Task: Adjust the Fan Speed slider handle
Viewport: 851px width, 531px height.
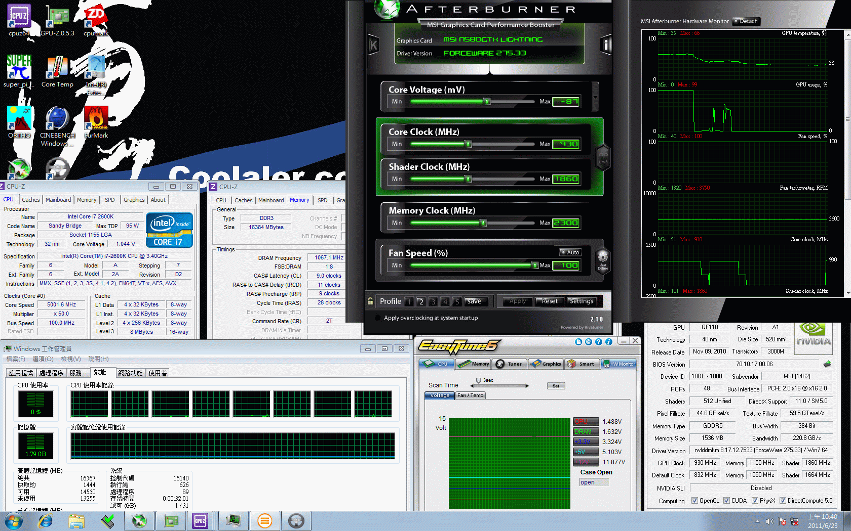Action: click(x=535, y=265)
